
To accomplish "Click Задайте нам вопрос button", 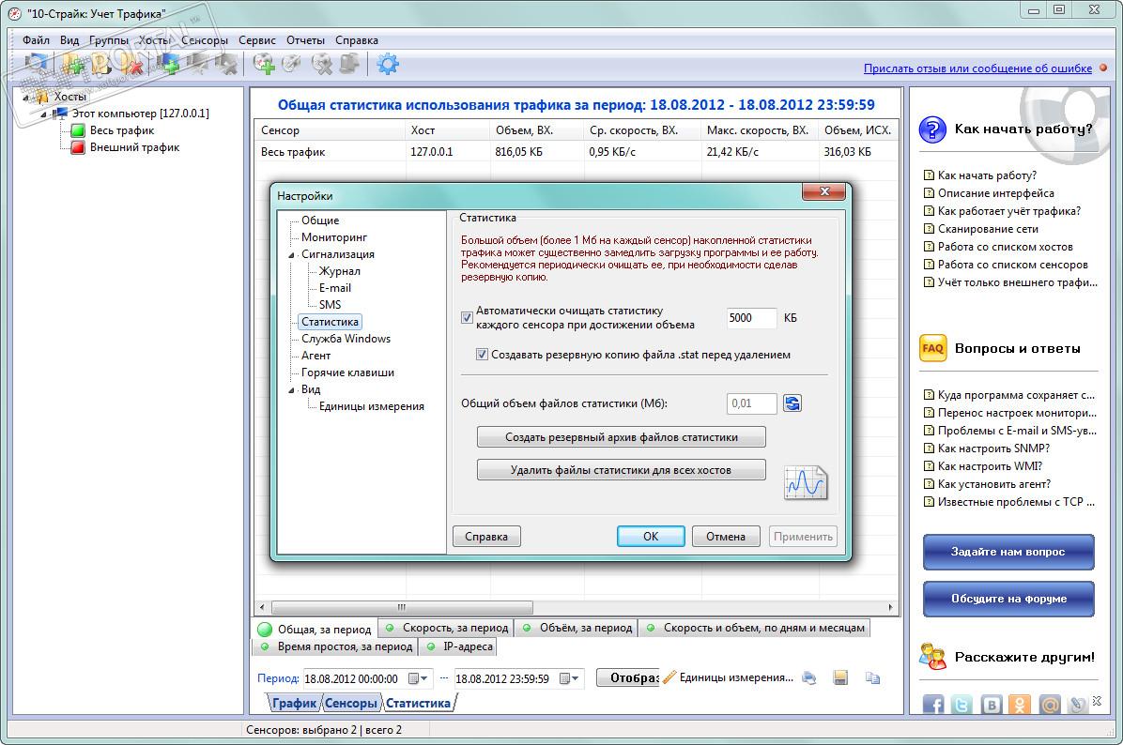I will pos(1008,552).
